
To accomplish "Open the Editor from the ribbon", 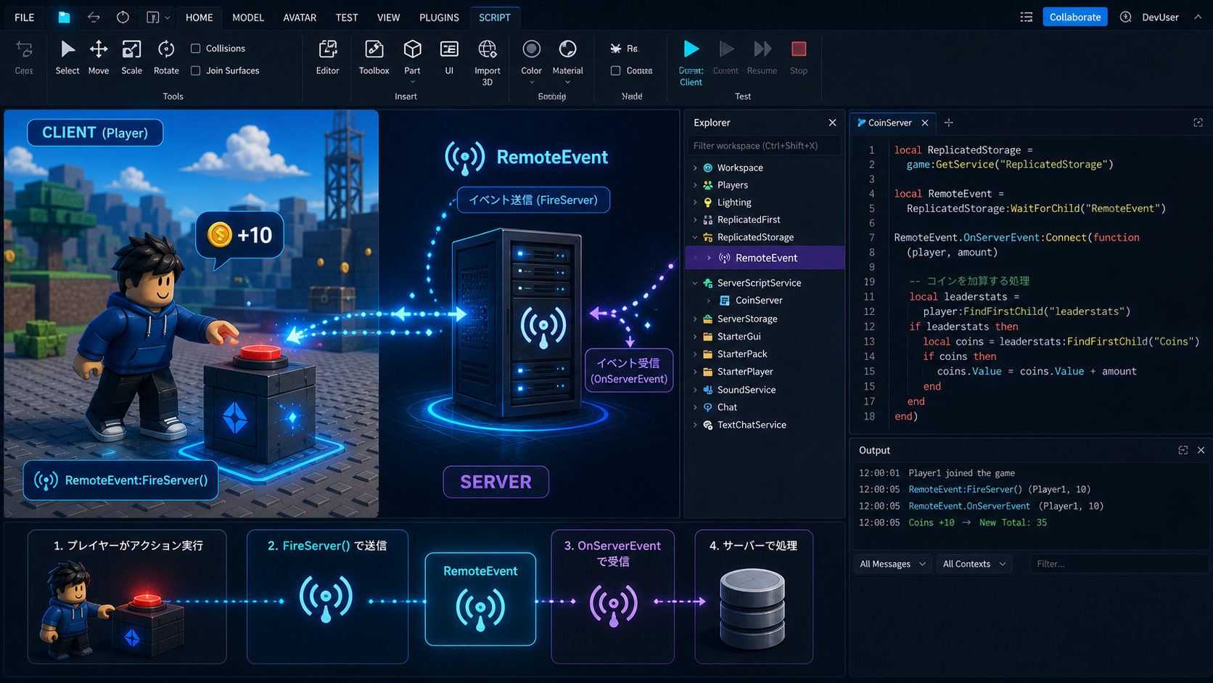I will 328,57.
